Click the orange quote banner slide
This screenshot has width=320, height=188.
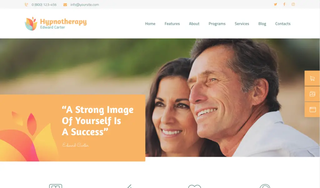coord(72,128)
